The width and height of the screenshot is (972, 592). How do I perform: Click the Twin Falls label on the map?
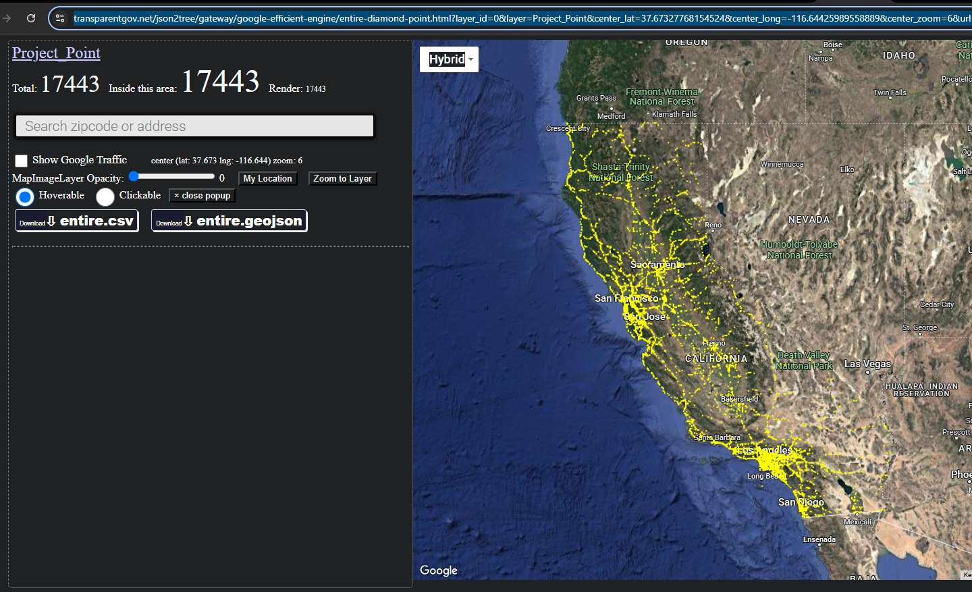pos(890,92)
